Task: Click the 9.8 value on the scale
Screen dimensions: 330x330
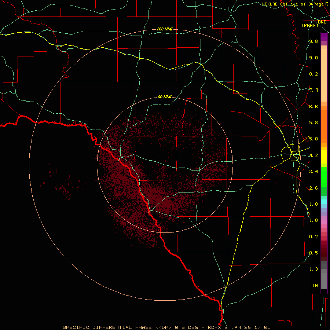Action: [x=313, y=41]
